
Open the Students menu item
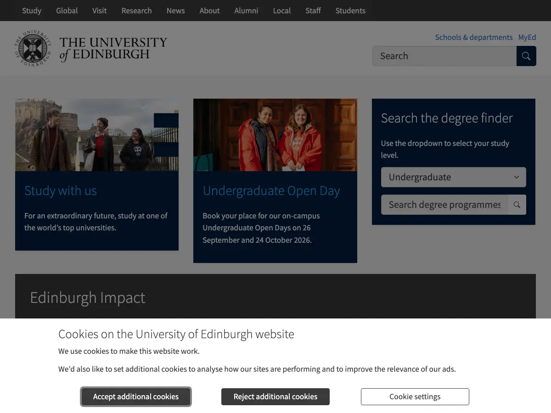coord(350,11)
